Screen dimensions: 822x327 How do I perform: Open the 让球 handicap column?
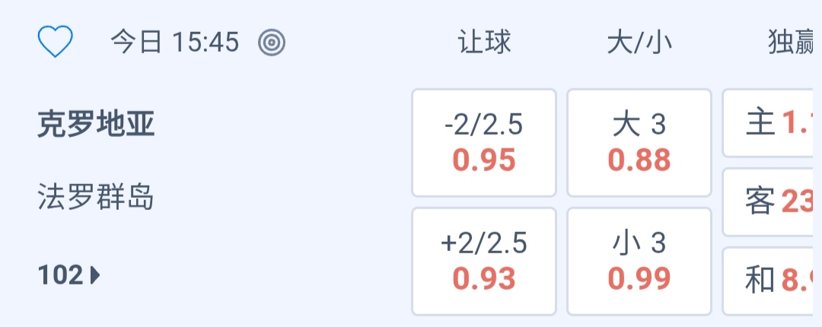(484, 43)
